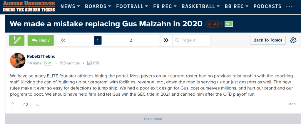The image size is (301, 124).
Task: Click the green Reply button
Action: pos(41,40)
